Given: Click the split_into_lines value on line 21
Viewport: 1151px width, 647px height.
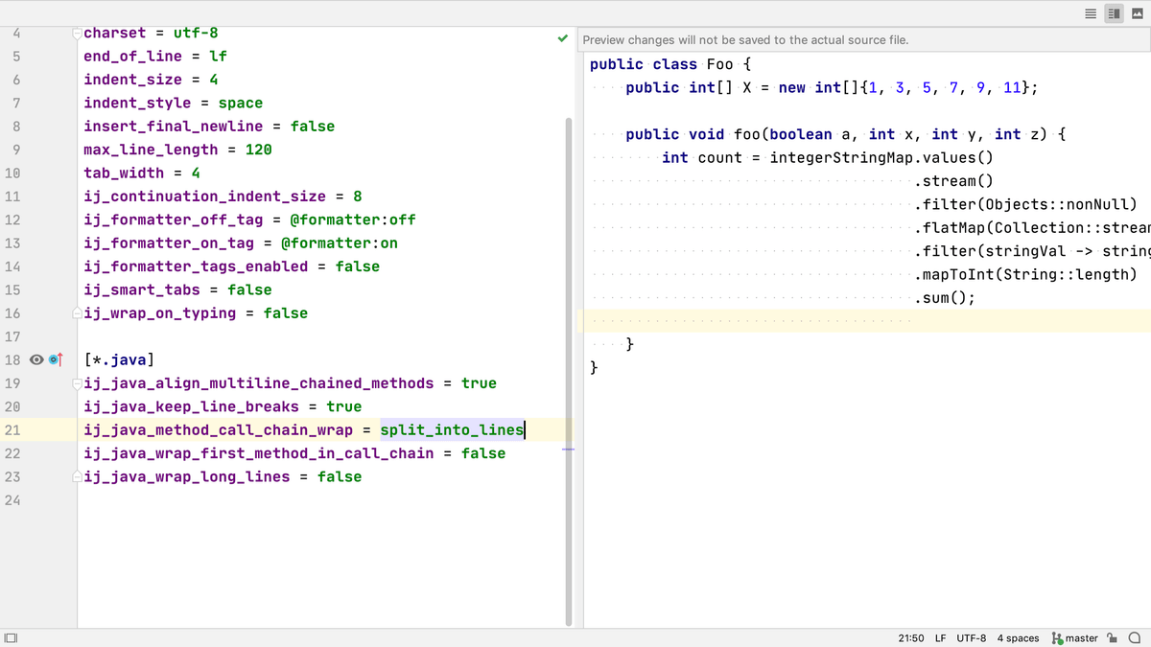Looking at the screenshot, I should [x=451, y=430].
